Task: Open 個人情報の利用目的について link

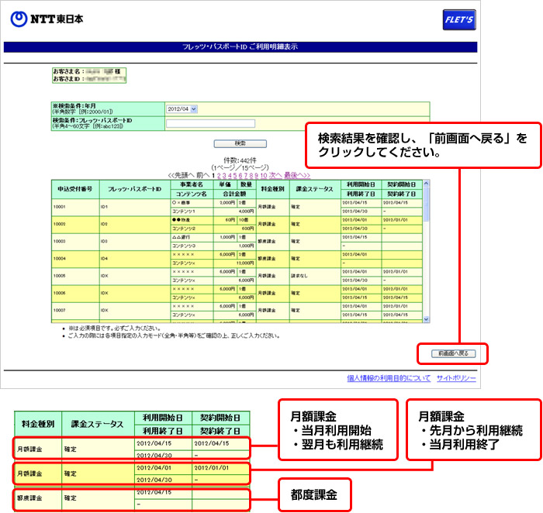Action: click(x=389, y=378)
